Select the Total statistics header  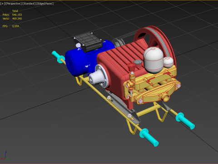coord(15,11)
